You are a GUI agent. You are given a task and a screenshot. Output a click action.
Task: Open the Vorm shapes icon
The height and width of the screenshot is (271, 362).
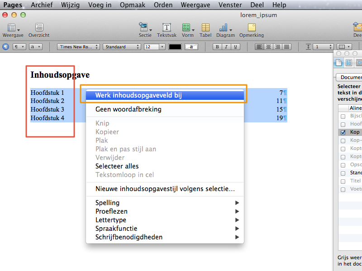pos(188,28)
